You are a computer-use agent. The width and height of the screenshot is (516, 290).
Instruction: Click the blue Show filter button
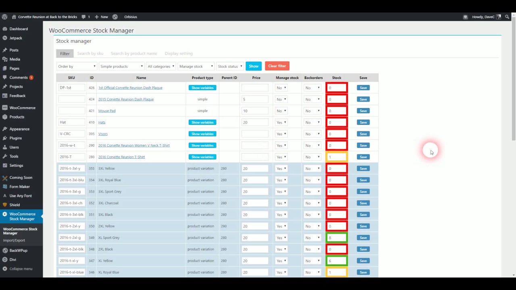coord(254,66)
